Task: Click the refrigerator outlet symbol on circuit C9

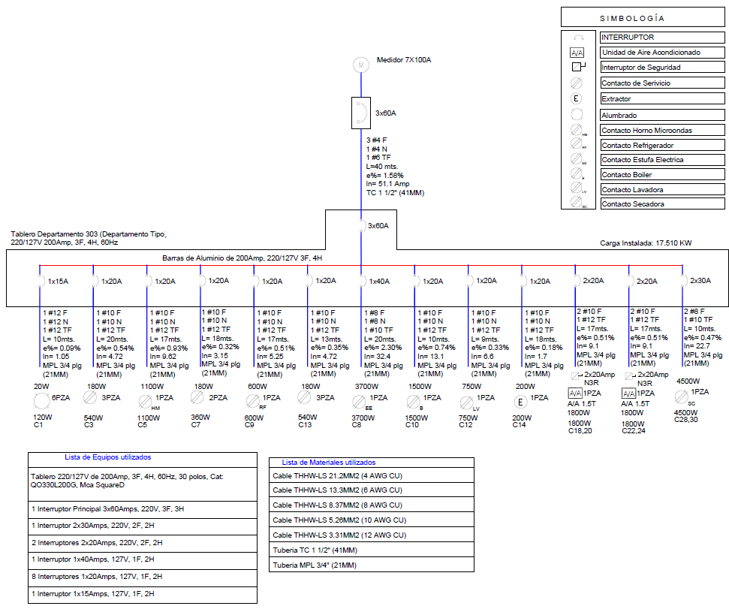Action: click(x=253, y=400)
